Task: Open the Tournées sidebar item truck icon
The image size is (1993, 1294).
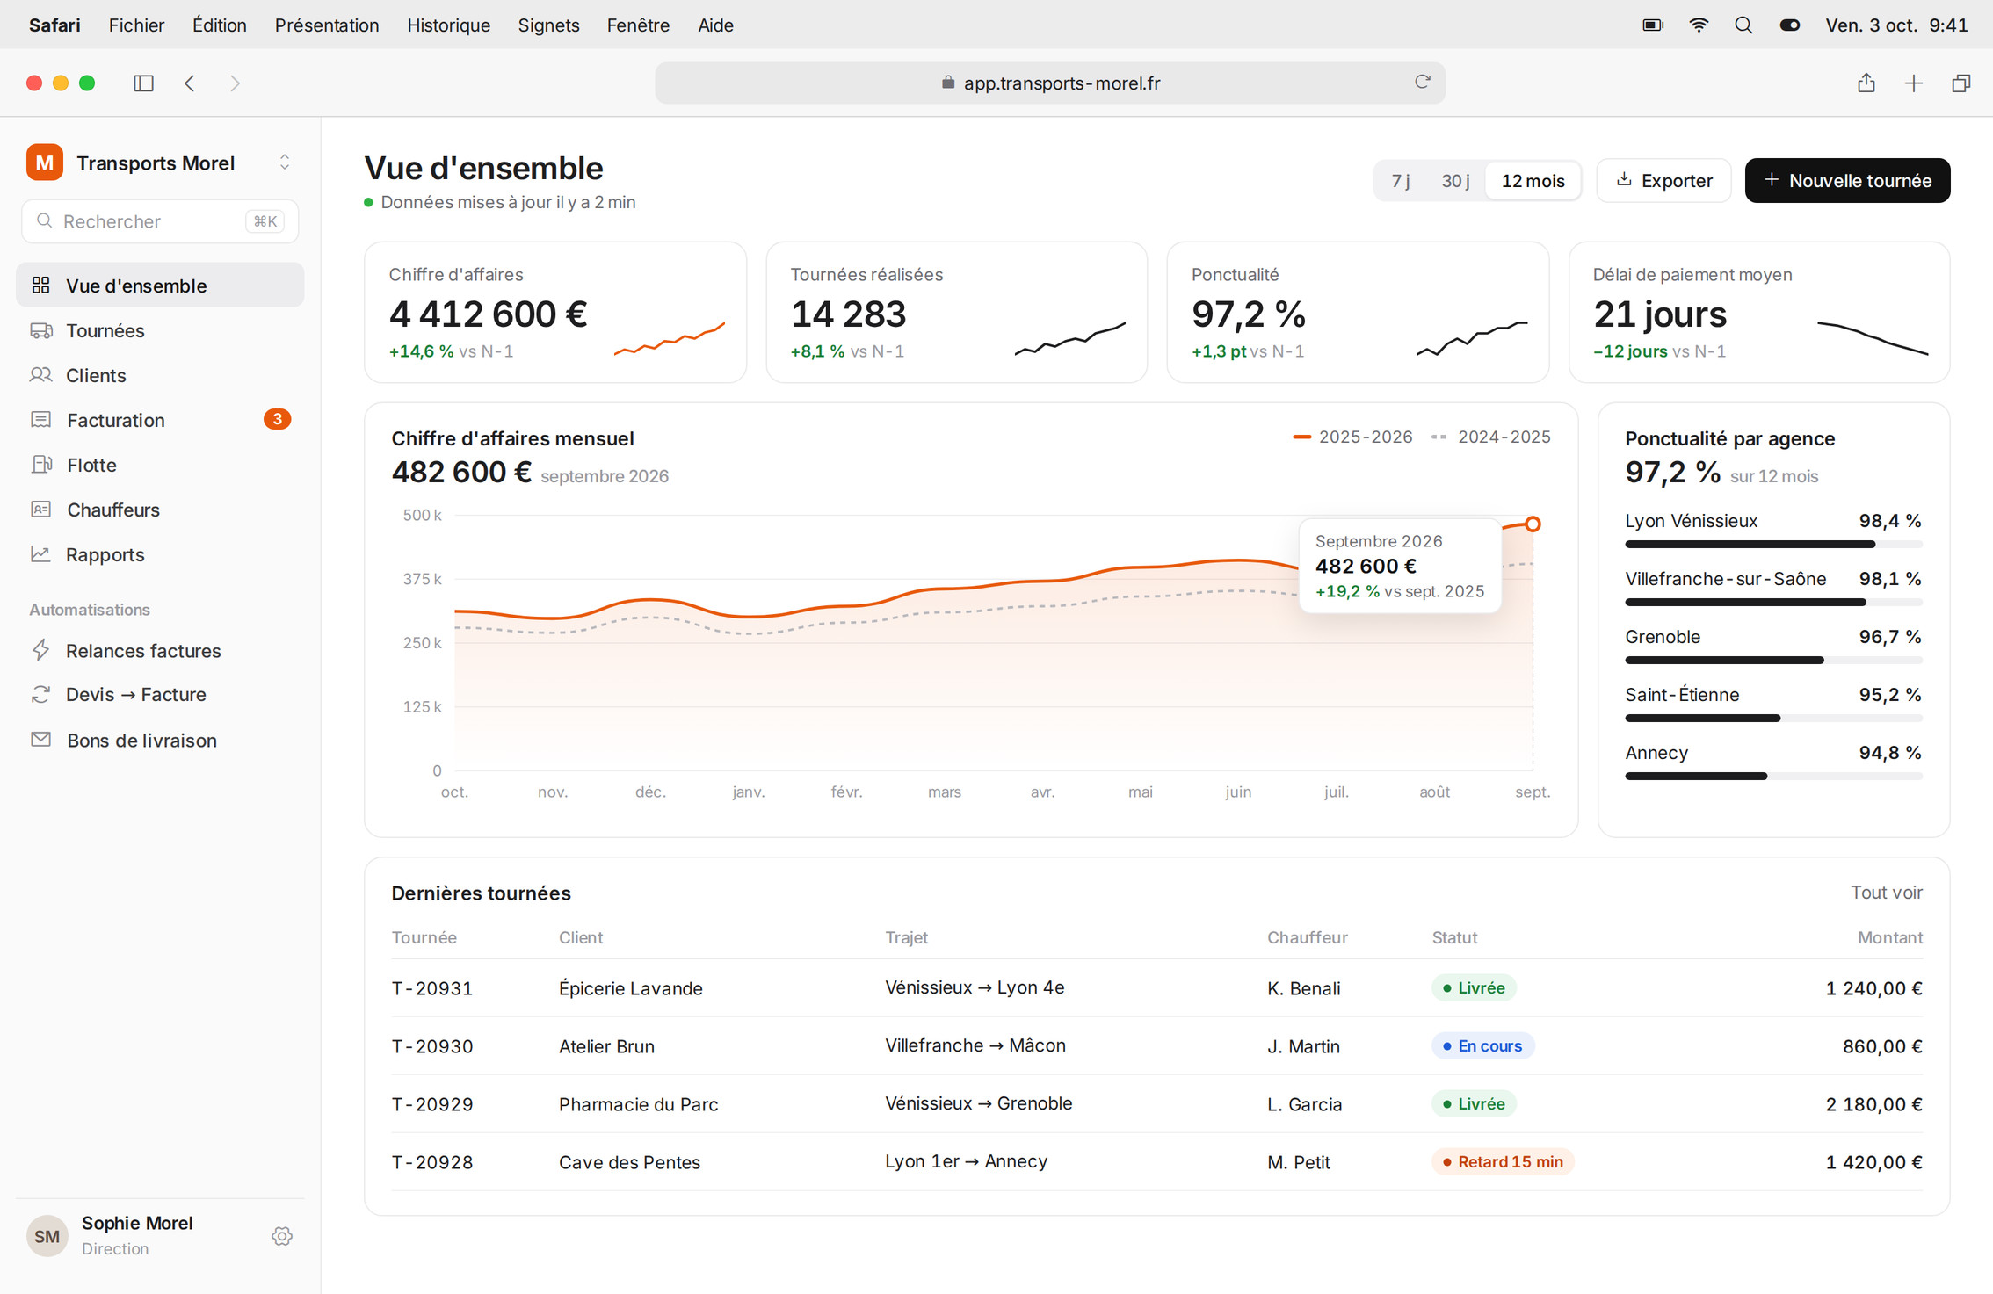Action: pyautogui.click(x=40, y=330)
